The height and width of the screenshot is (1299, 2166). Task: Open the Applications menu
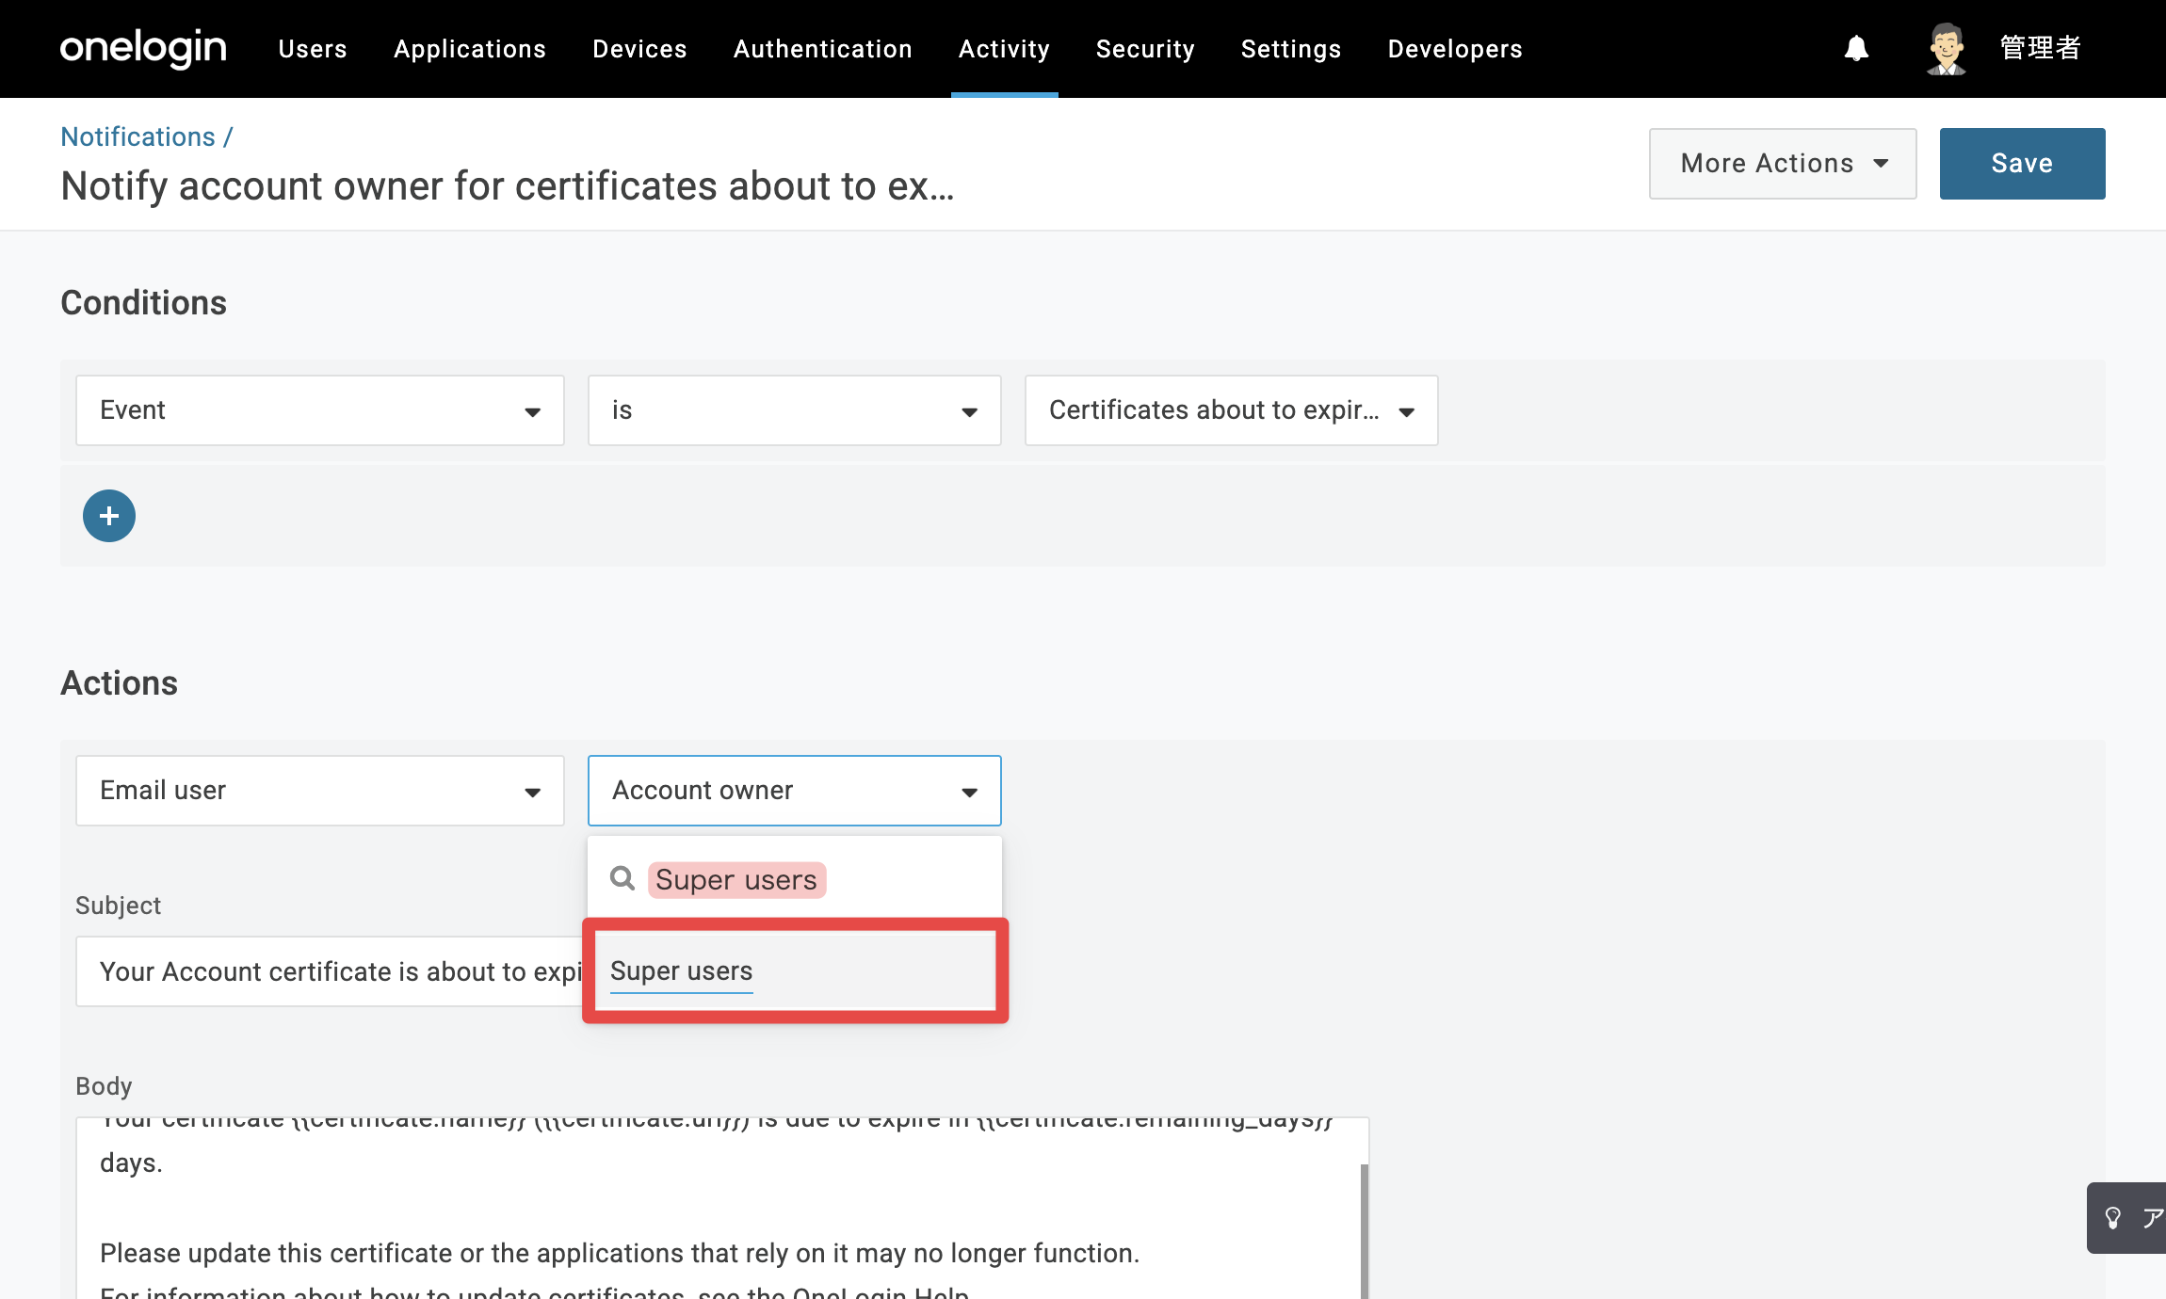(x=470, y=49)
